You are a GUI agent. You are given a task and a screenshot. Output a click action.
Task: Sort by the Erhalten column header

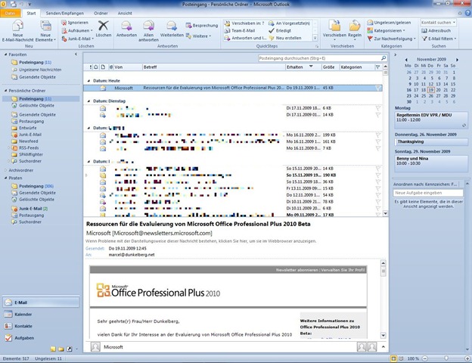coord(303,67)
